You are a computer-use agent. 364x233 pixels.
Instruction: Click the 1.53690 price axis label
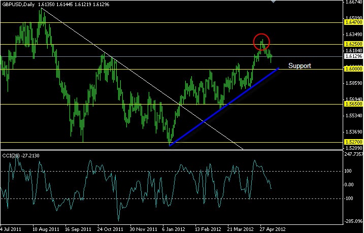click(353, 132)
